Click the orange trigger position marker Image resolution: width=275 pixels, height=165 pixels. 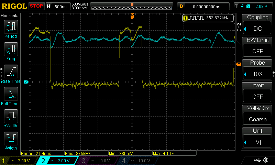click(x=132, y=16)
